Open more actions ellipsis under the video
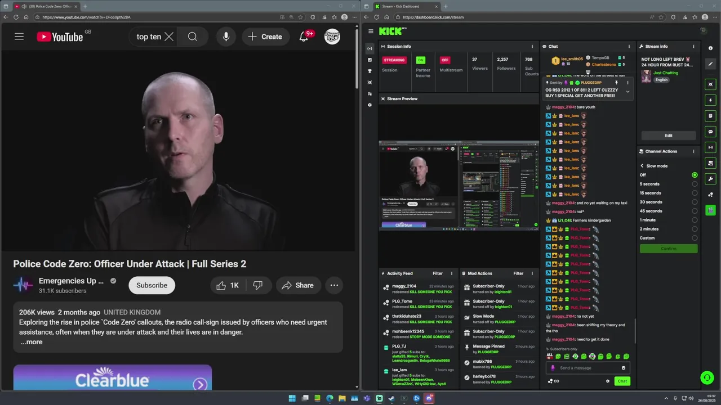The height and width of the screenshot is (405, 721). [334, 285]
